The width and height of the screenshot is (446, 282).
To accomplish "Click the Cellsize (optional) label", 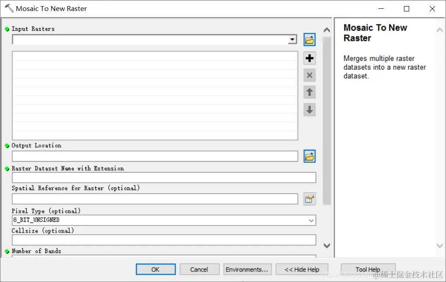I will pos(43,231).
